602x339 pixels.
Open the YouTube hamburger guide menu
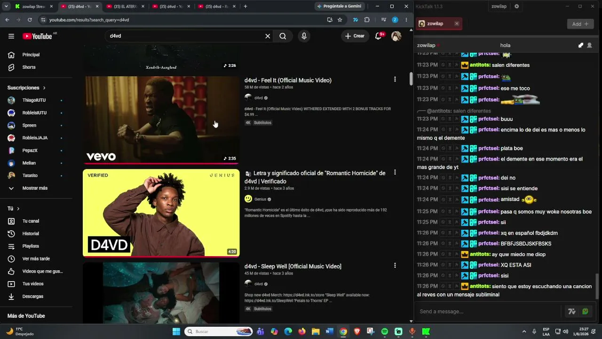click(11, 36)
